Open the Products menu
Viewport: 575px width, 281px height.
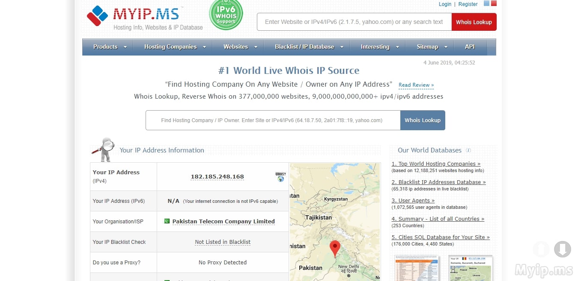[105, 47]
